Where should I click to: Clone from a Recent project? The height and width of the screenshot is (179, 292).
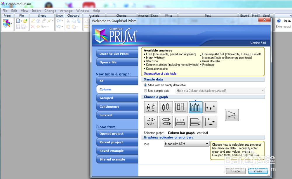pos(117,142)
